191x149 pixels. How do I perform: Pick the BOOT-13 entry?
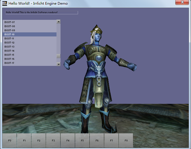coord(29,47)
